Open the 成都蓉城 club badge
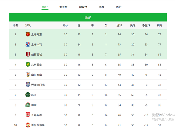Screen dimensions: 175x128 coord(28,54)
